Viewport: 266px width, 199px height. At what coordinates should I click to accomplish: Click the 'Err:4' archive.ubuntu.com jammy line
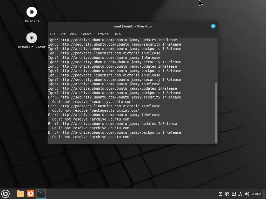tap(104, 115)
